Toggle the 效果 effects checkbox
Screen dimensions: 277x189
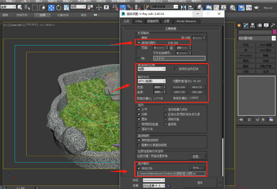139,114
